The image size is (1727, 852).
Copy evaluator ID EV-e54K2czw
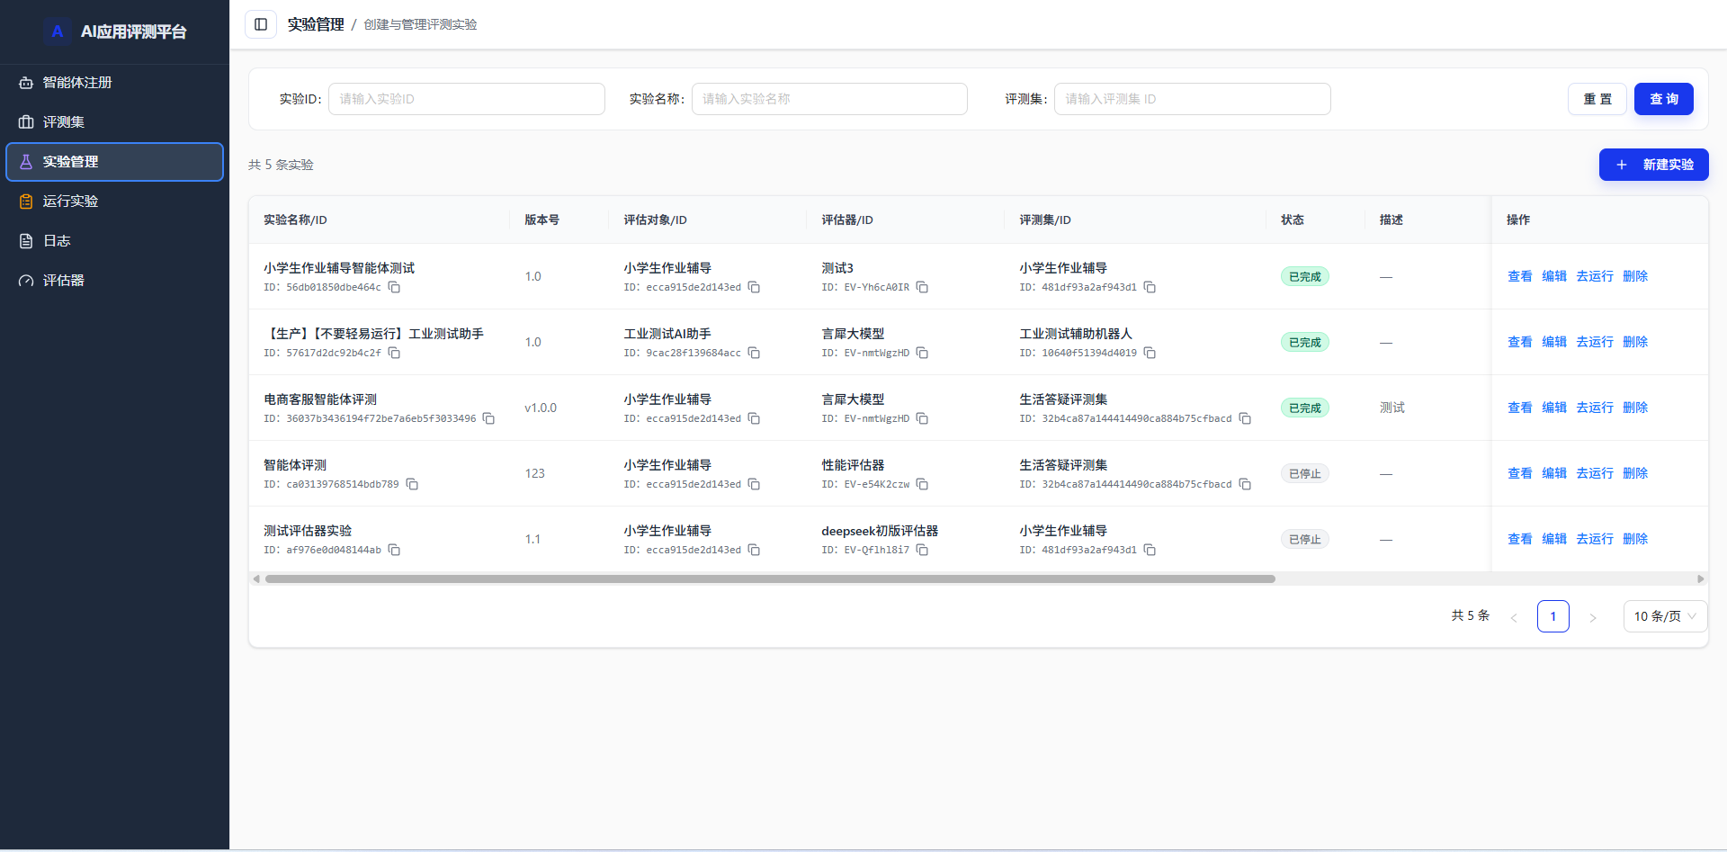coord(922,484)
